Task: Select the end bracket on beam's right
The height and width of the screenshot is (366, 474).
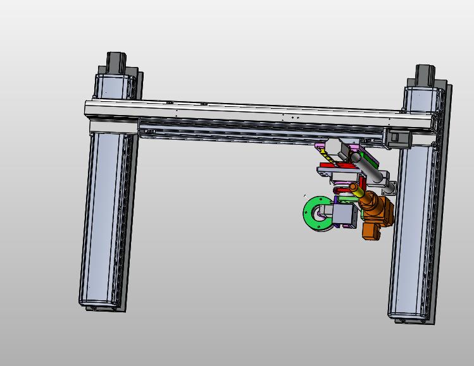Action: point(396,138)
